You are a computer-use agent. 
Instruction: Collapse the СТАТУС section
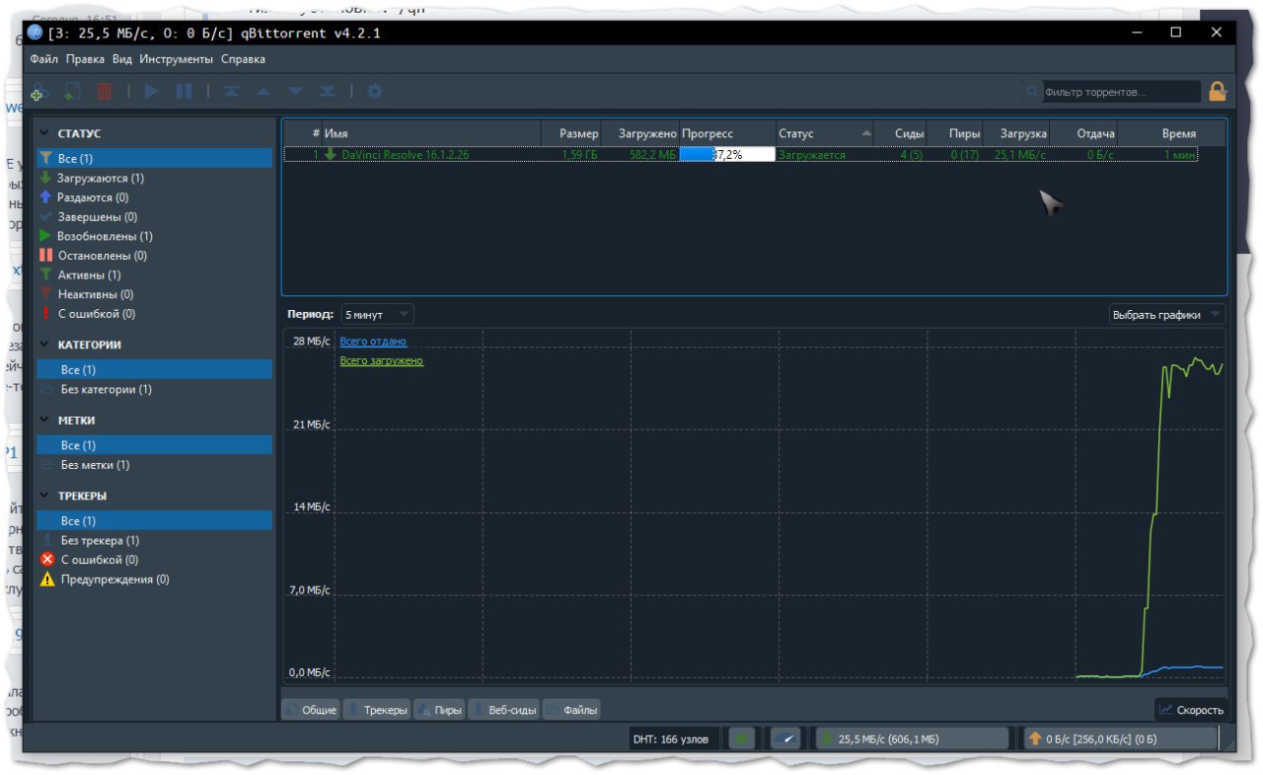point(44,133)
